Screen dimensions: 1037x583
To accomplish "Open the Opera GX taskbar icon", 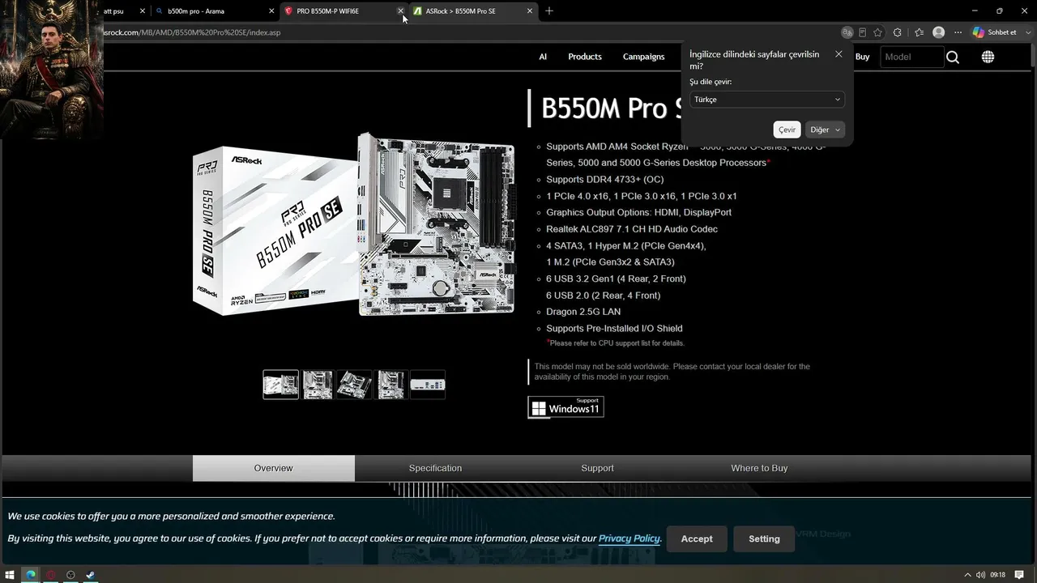I will point(50,575).
